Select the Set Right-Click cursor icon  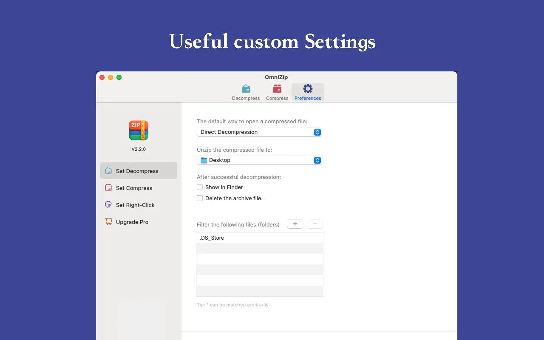click(x=109, y=204)
